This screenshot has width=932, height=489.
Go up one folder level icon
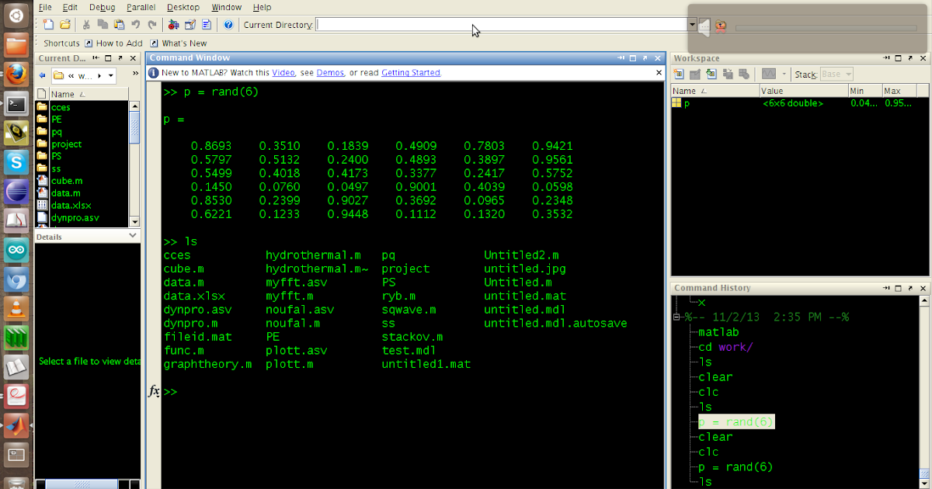pos(722,26)
